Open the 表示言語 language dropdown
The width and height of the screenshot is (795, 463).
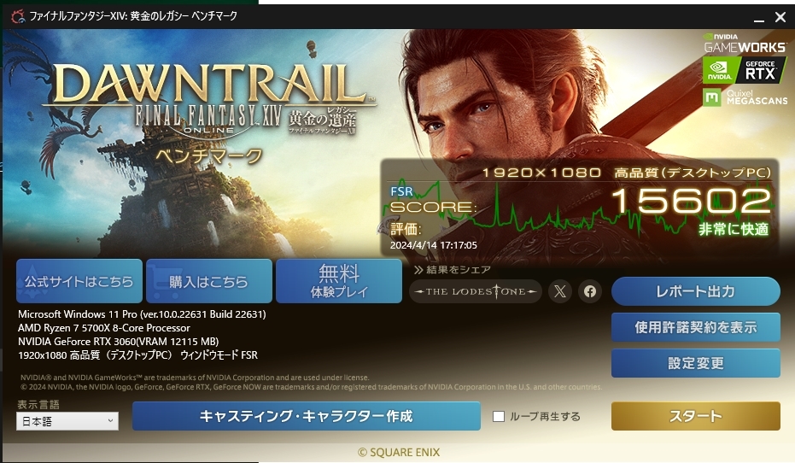pyautogui.click(x=67, y=421)
